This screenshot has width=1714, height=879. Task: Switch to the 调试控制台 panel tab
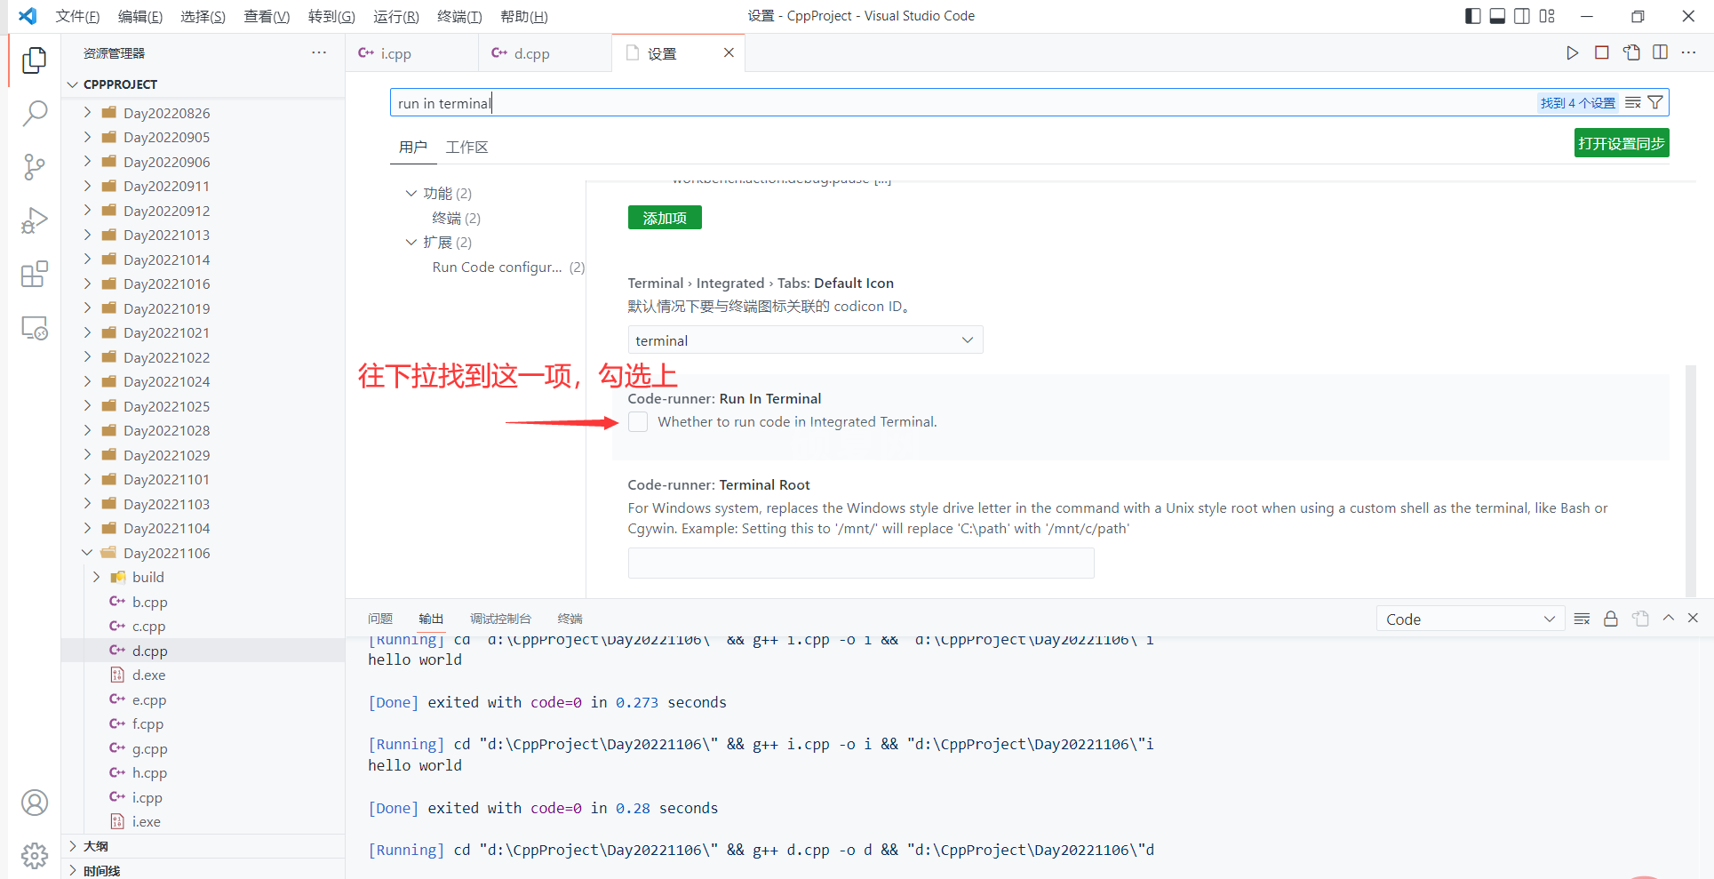500,619
